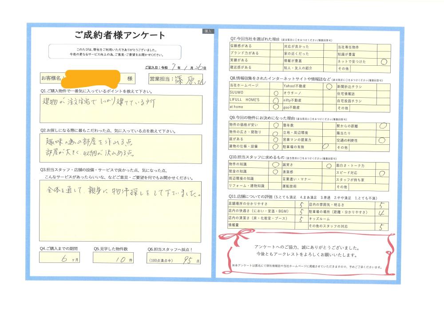Click the score cell for 店舗場所の分かりやすさ

click(x=301, y=204)
